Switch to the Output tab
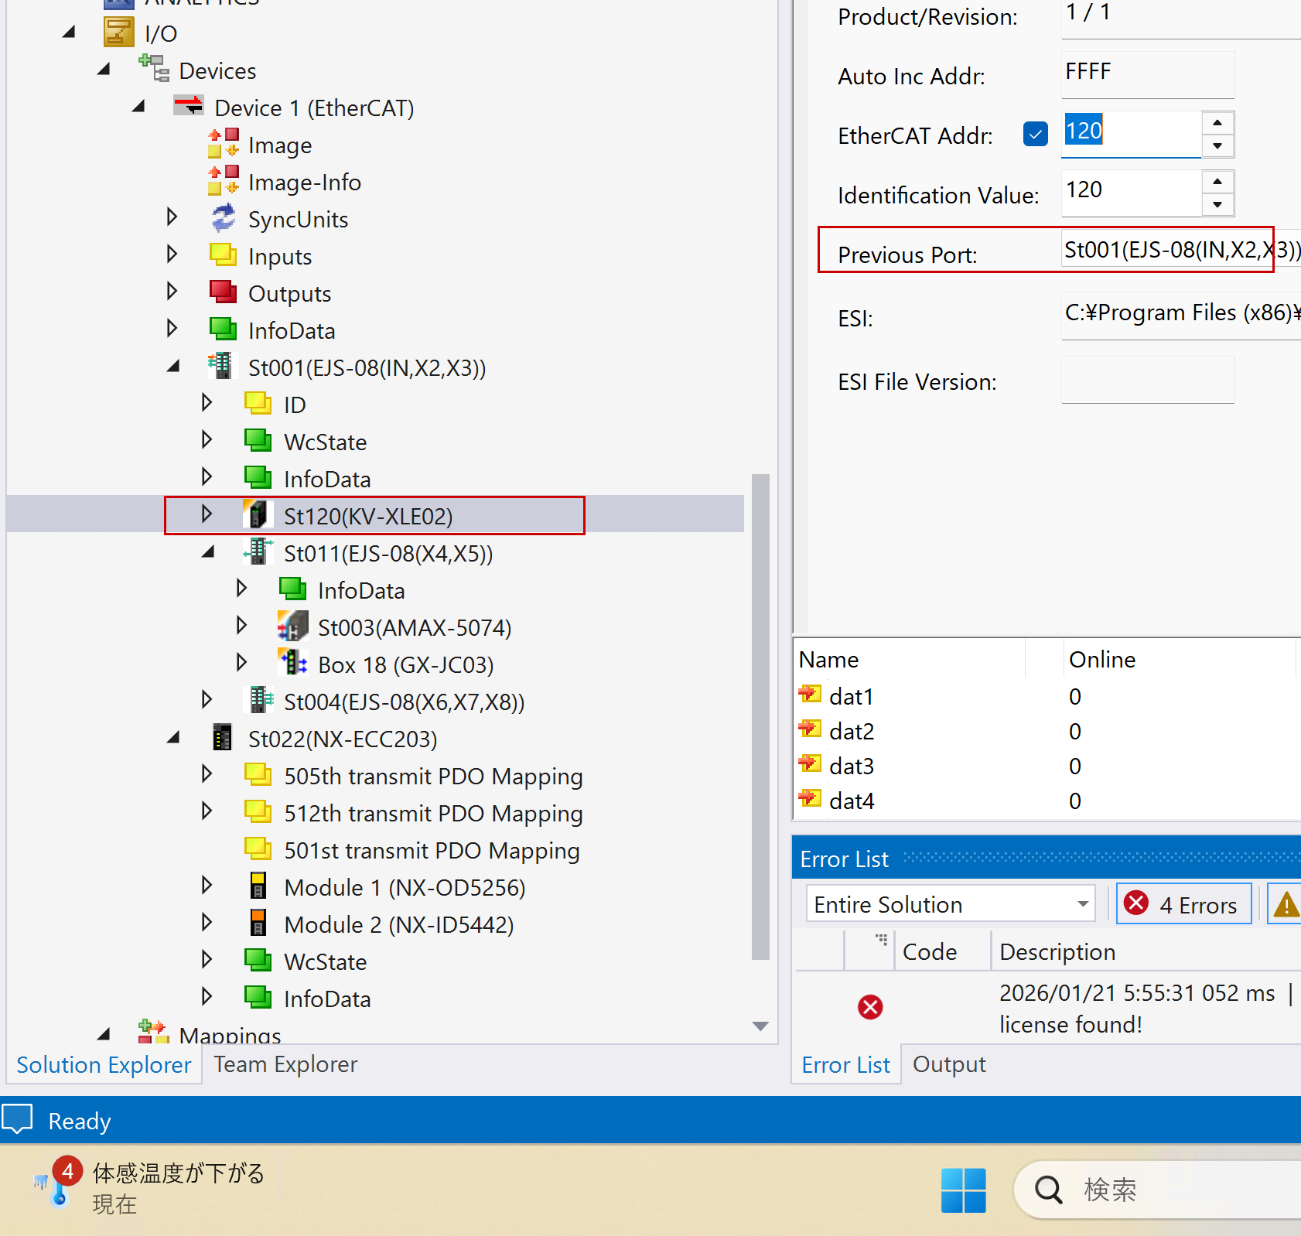1301x1236 pixels. pos(949,1064)
